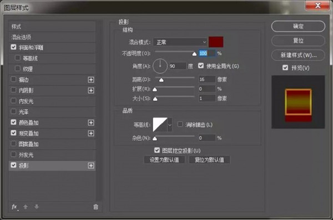Click the 不透明度 value field
Screen dimensions: 333x220
(207, 53)
